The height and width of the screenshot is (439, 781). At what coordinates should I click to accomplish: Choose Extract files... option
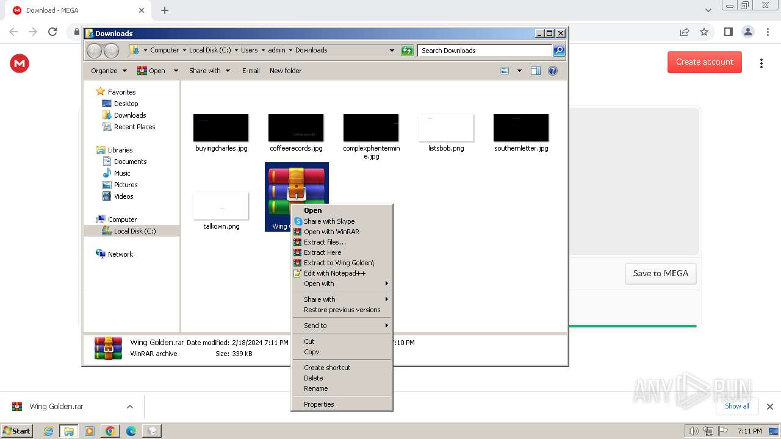[342, 242]
